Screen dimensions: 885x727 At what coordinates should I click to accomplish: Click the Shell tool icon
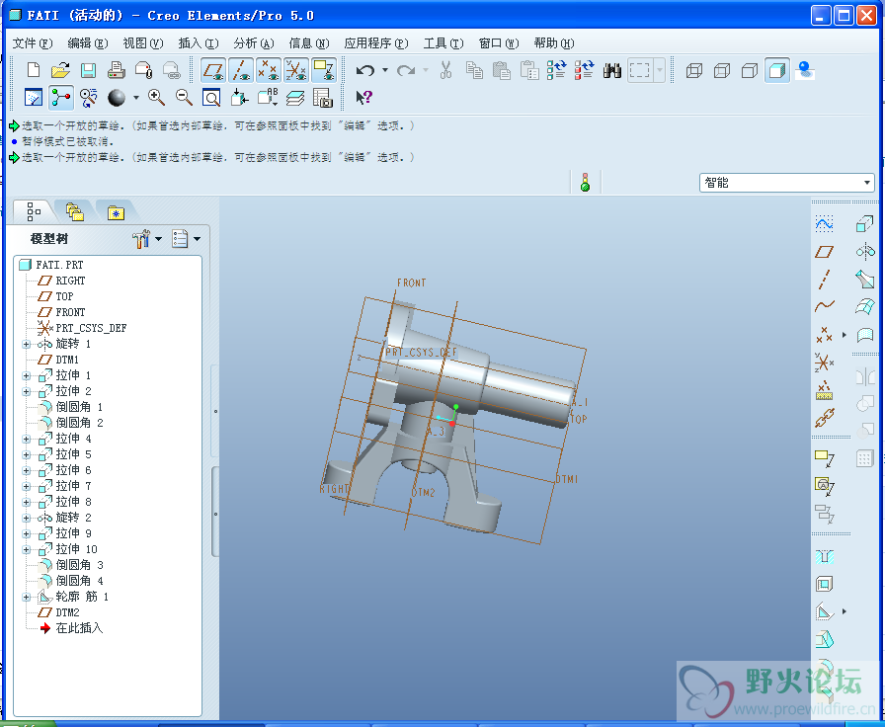pos(825,584)
